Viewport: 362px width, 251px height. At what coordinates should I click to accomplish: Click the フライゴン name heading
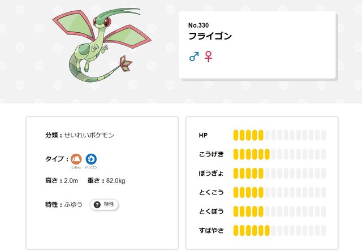[210, 36]
